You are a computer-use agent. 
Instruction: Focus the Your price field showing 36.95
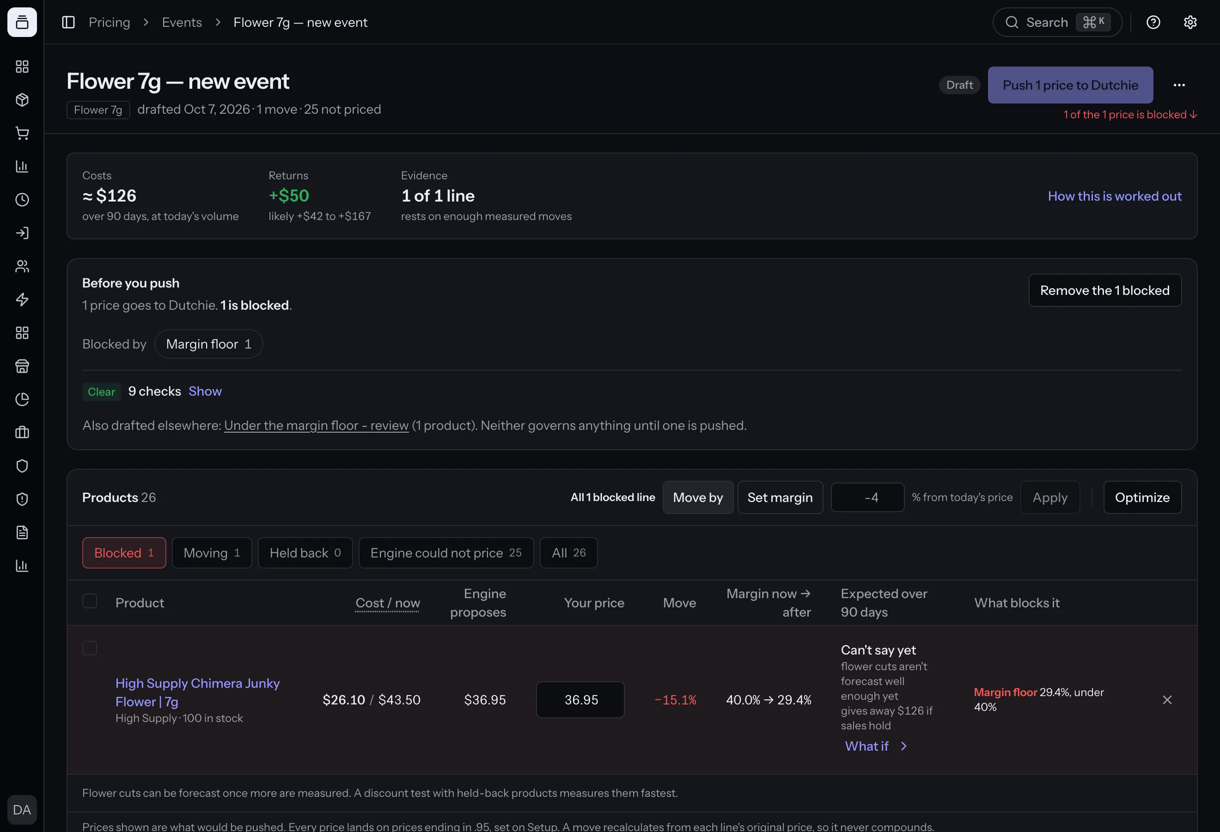tap(580, 700)
